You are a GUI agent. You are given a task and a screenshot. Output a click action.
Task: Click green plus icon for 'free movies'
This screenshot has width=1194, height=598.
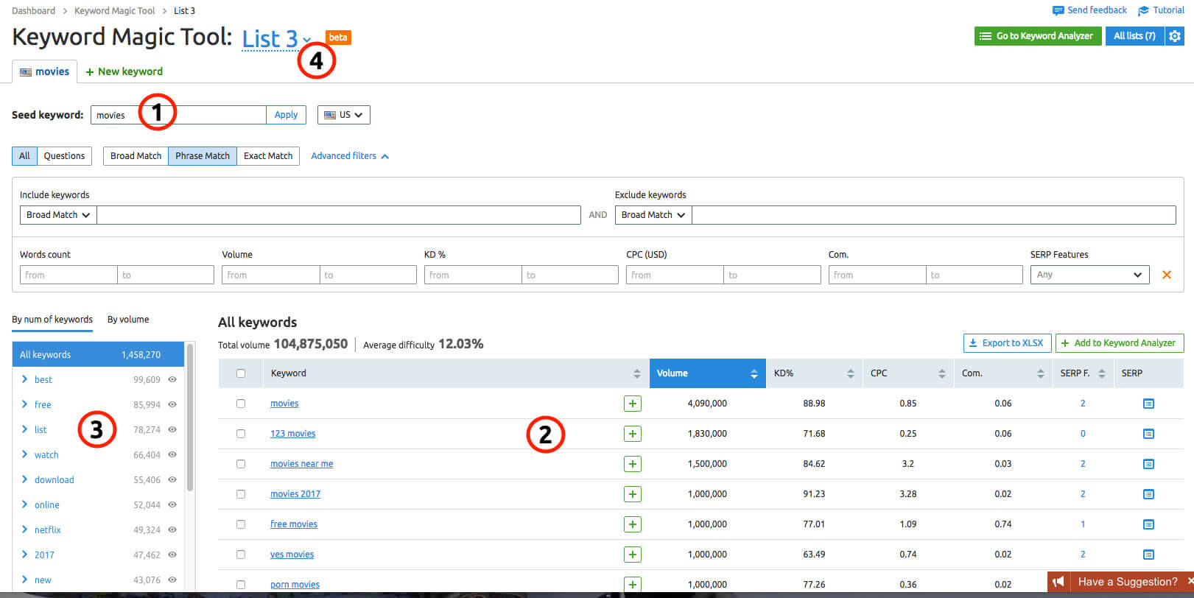click(x=632, y=524)
